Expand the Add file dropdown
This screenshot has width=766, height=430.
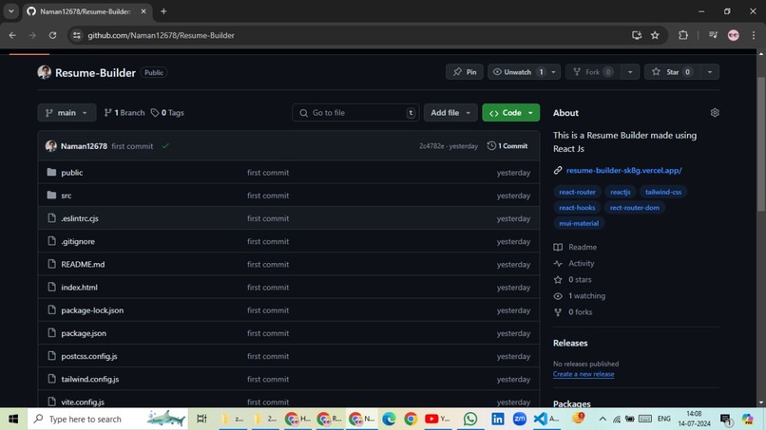450,113
